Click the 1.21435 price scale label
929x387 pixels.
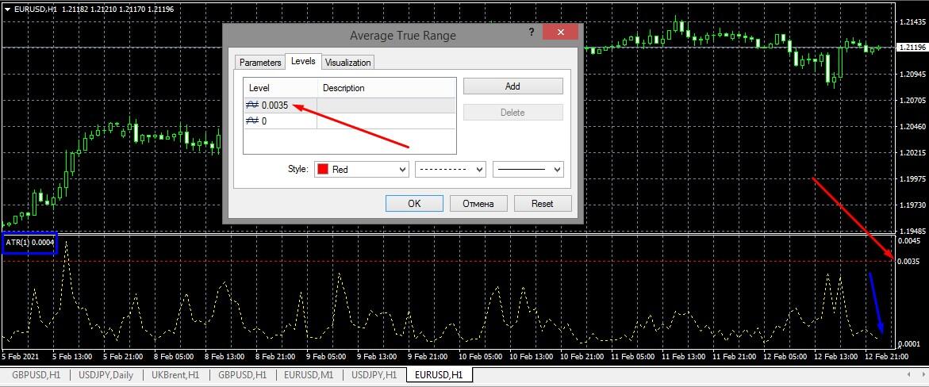912,22
